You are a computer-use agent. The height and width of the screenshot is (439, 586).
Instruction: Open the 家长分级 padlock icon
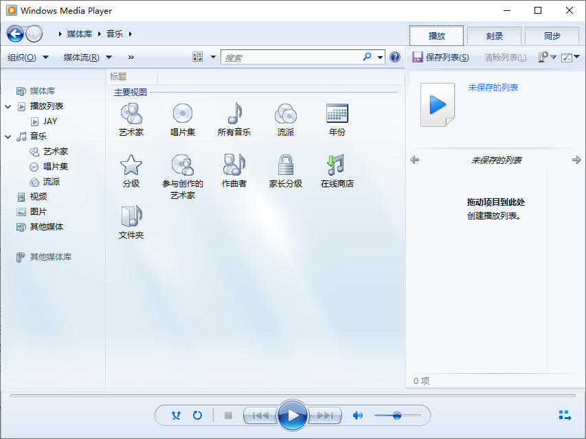pos(286,165)
